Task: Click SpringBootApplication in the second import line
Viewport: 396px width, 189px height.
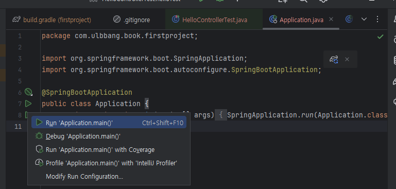Action: (x=274, y=70)
